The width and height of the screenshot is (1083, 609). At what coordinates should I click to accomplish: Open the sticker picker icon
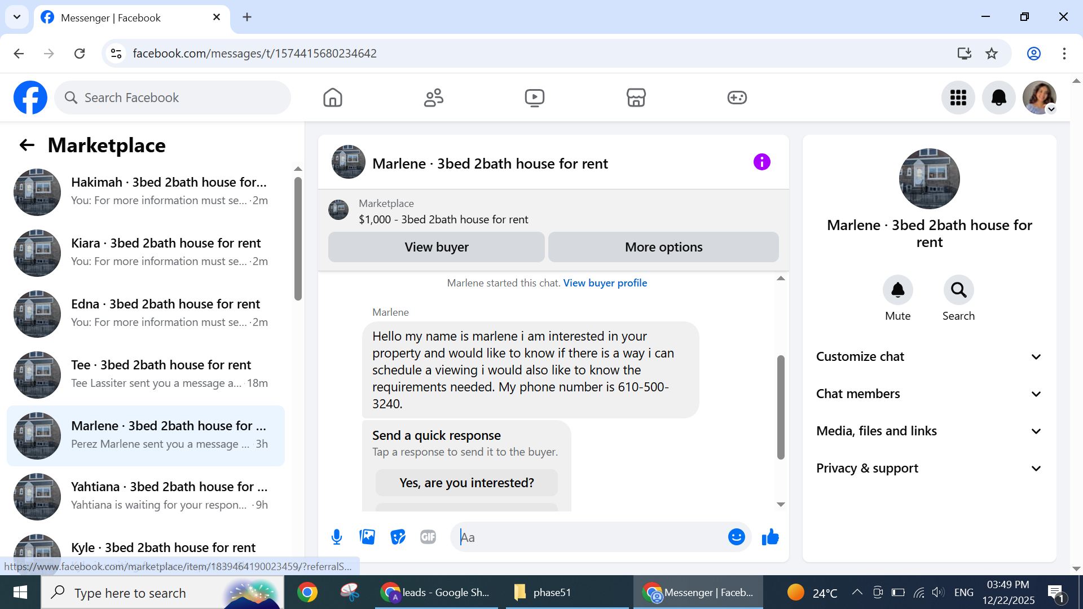pyautogui.click(x=398, y=537)
